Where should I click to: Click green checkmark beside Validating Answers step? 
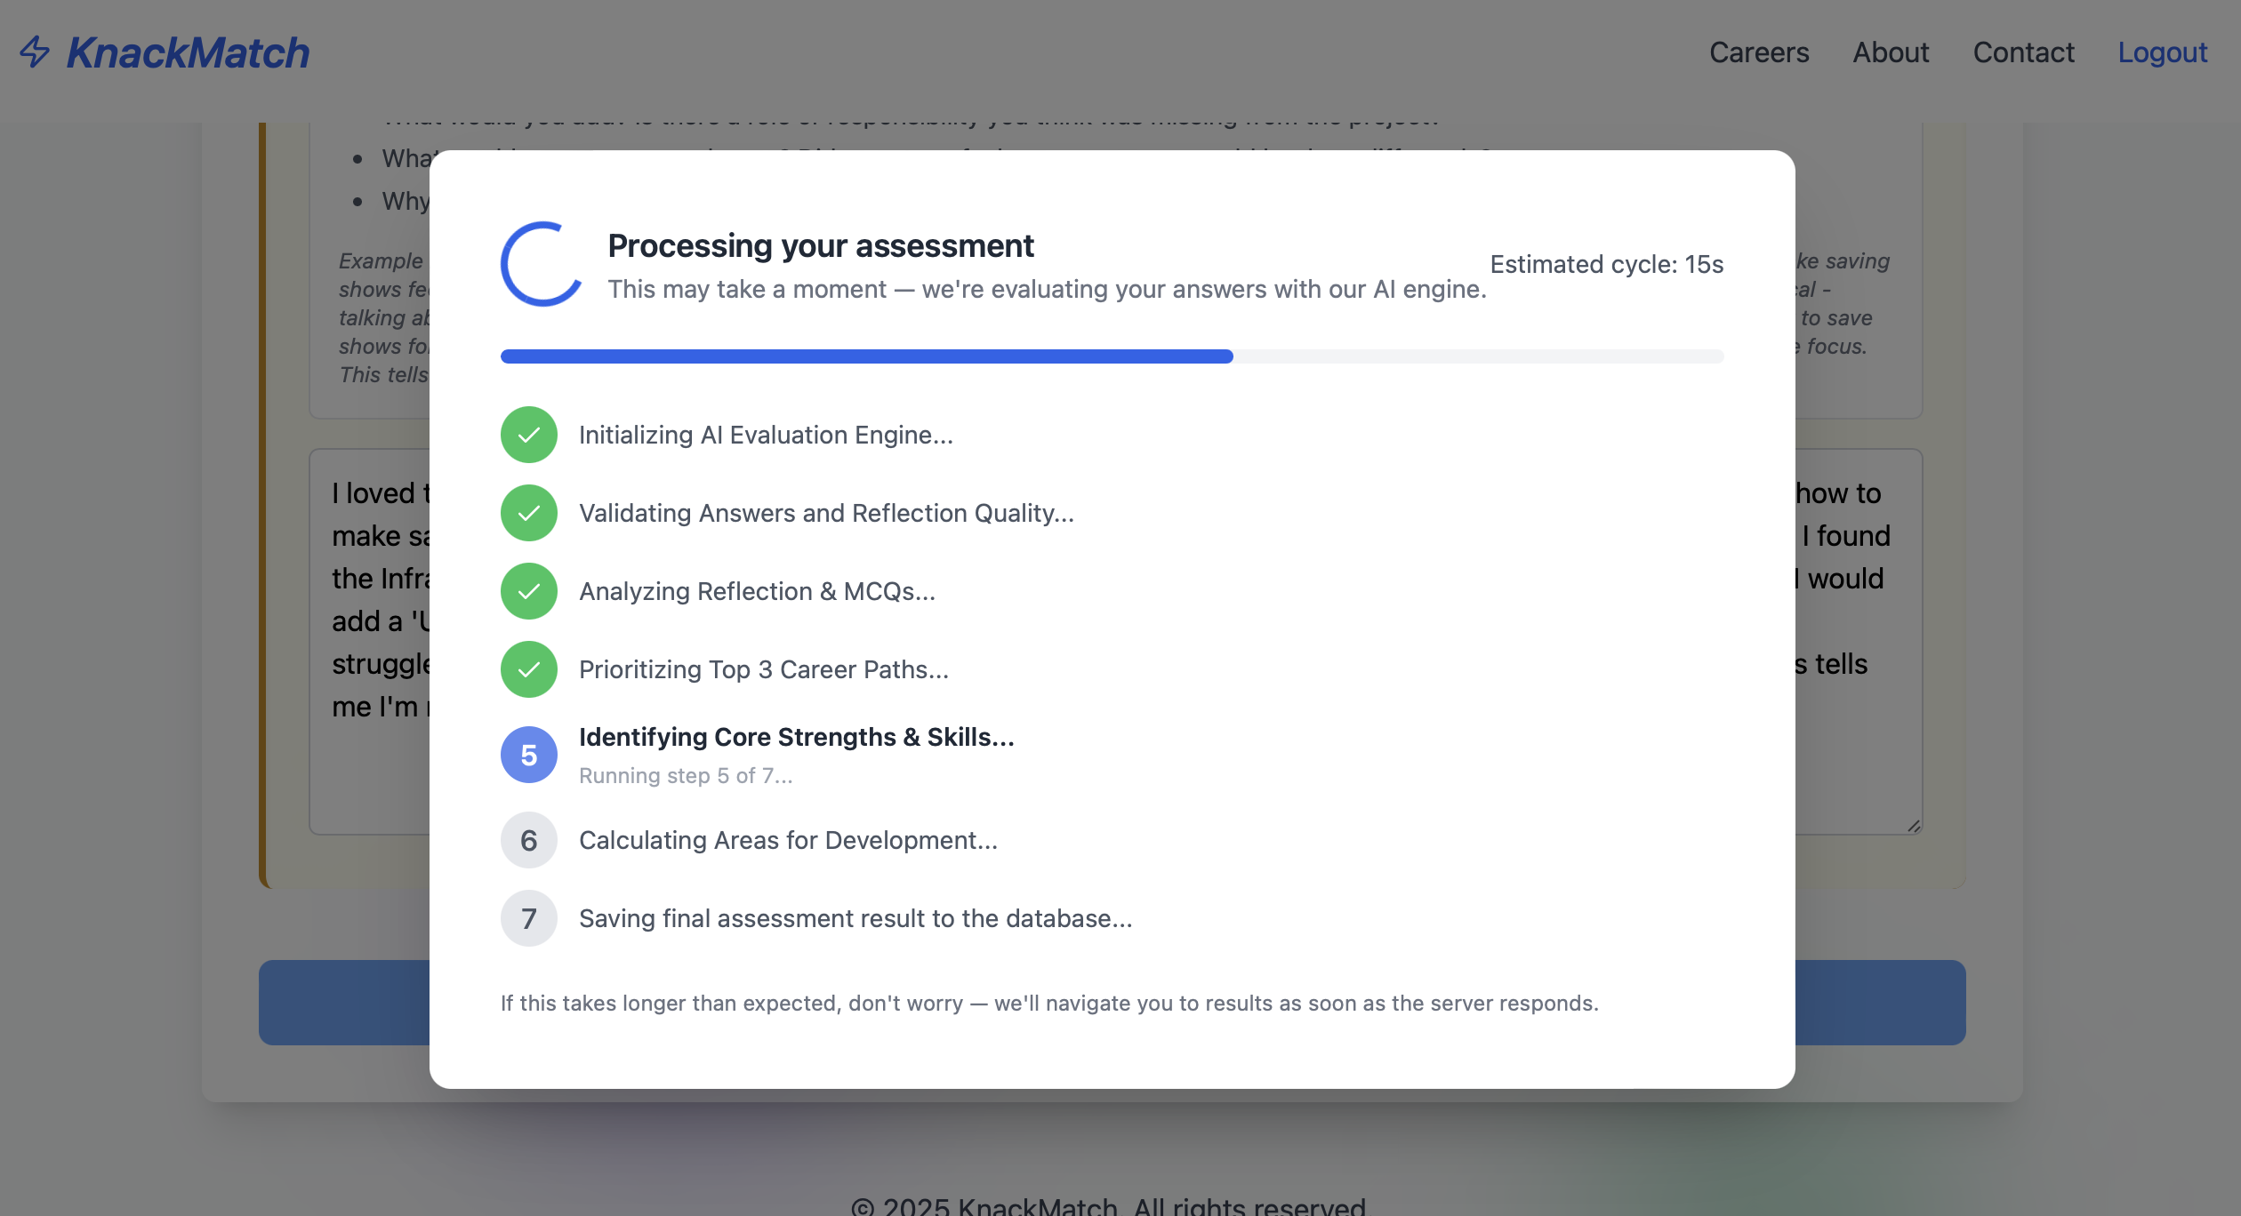(x=528, y=513)
